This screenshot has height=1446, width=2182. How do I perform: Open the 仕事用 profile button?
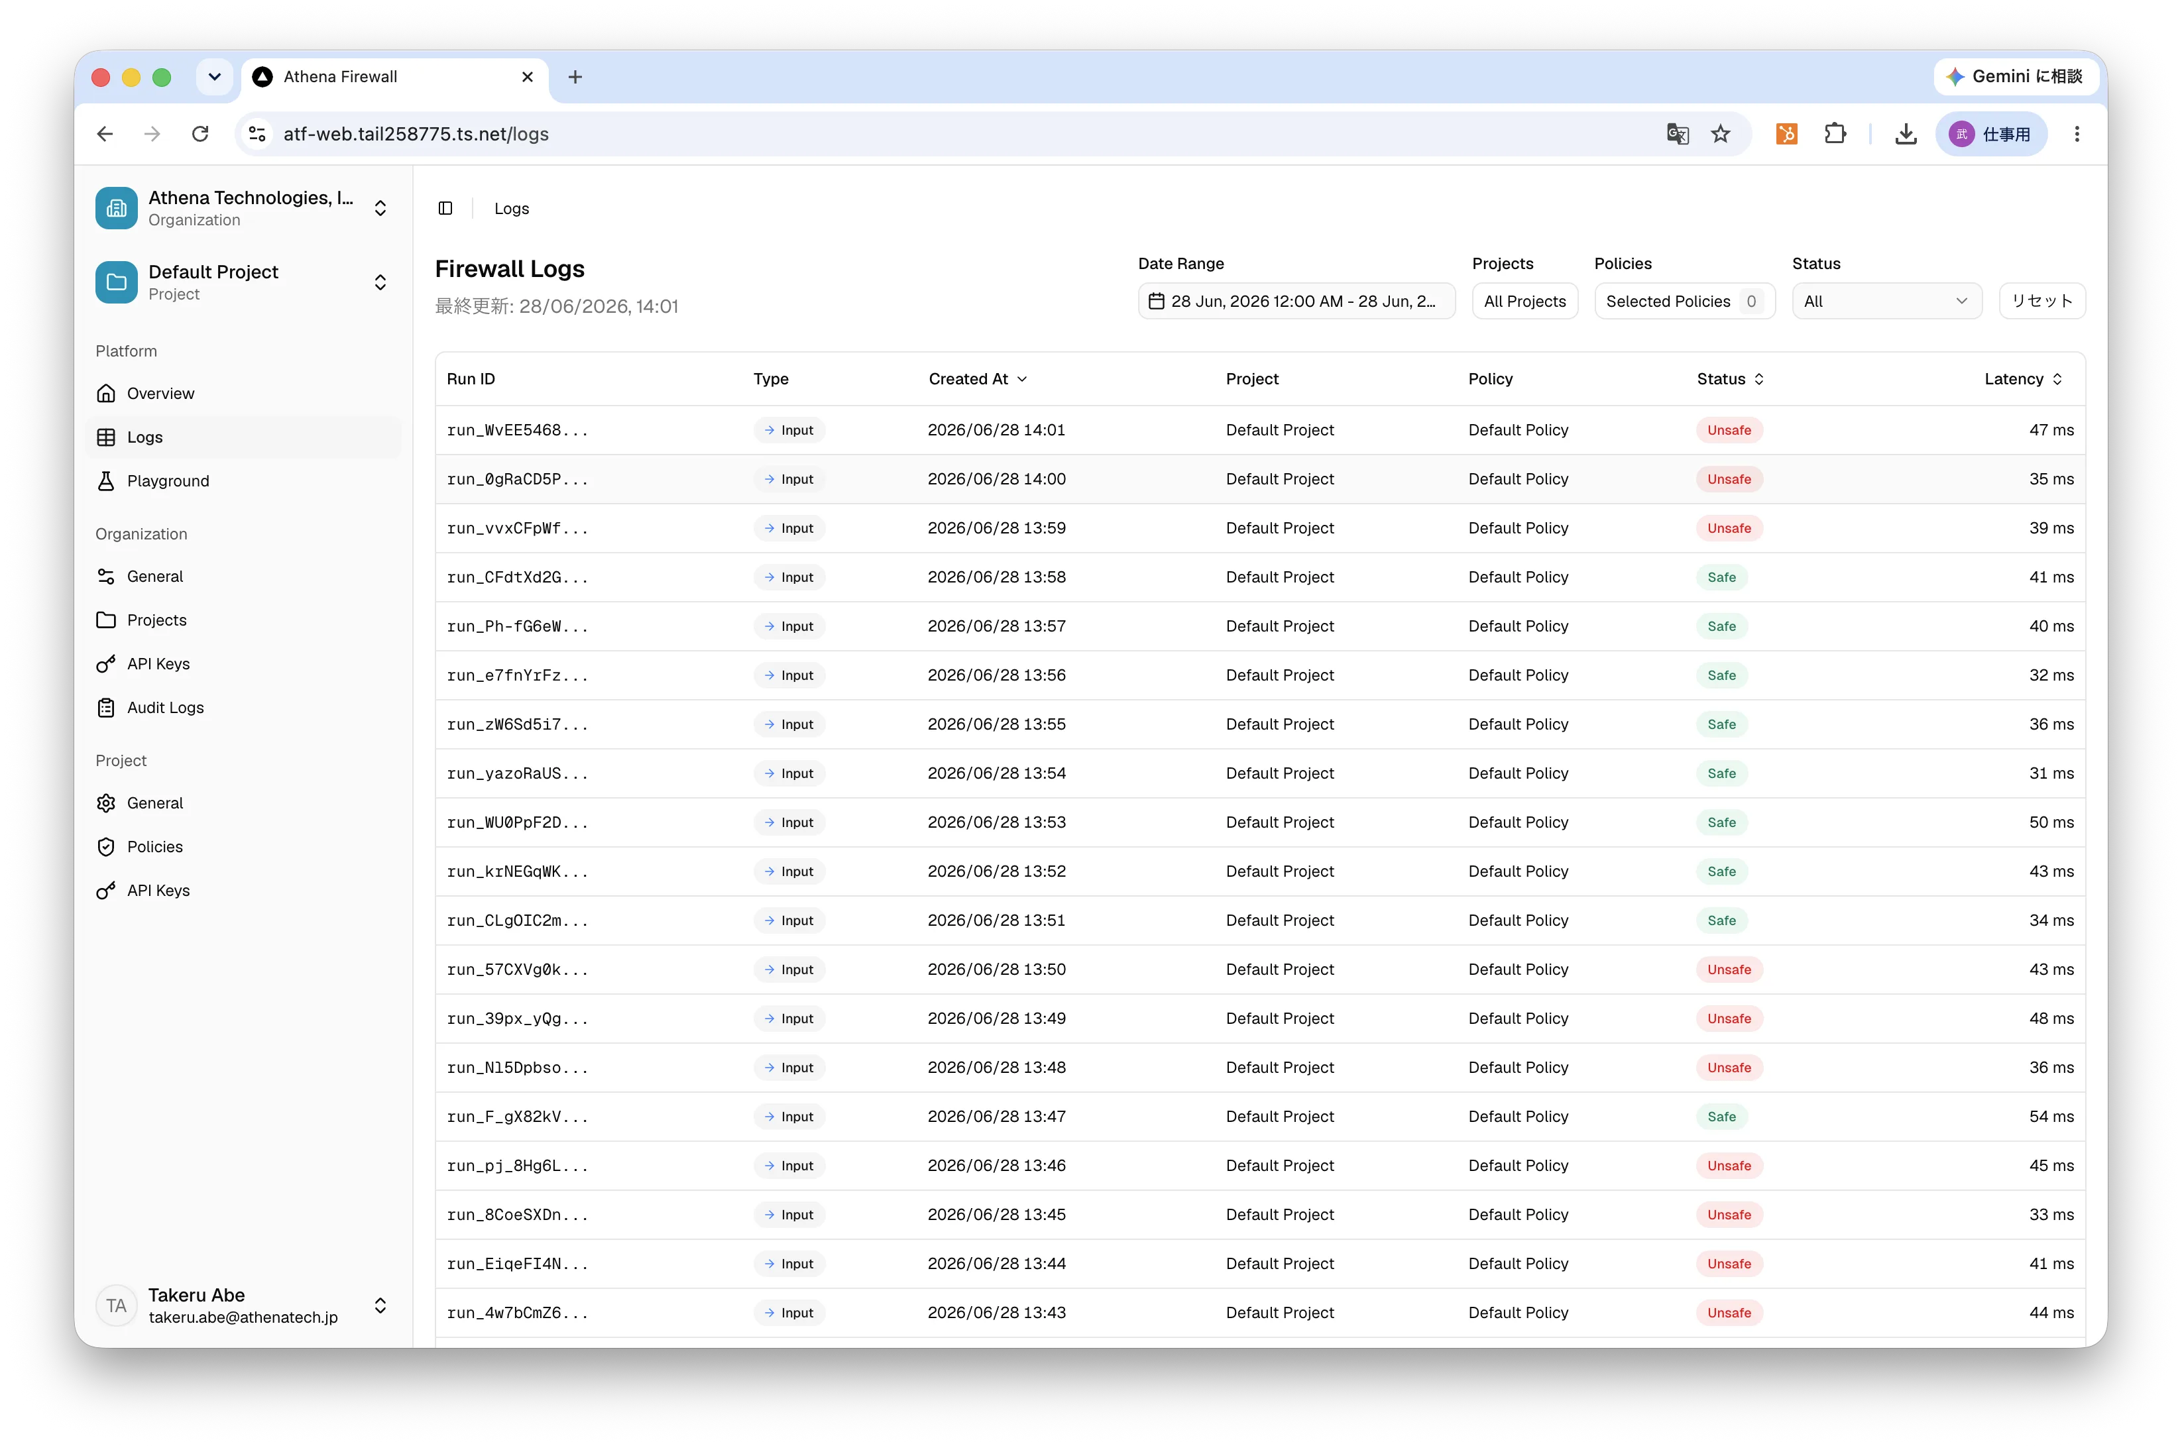tap(1990, 135)
